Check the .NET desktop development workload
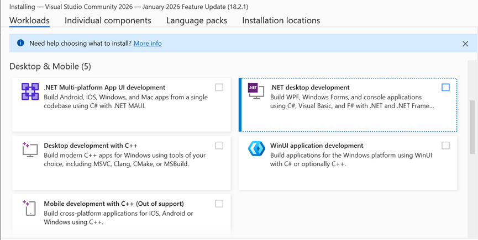 click(x=445, y=88)
